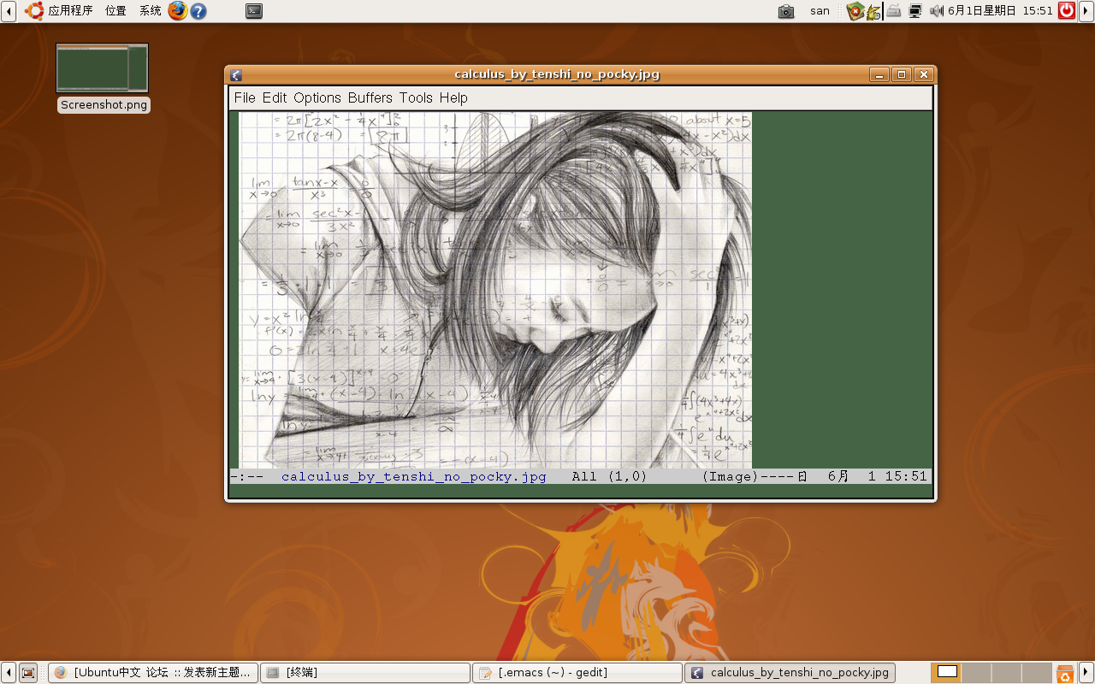Open the volume control speaker icon
The image size is (1095, 684).
click(x=936, y=11)
